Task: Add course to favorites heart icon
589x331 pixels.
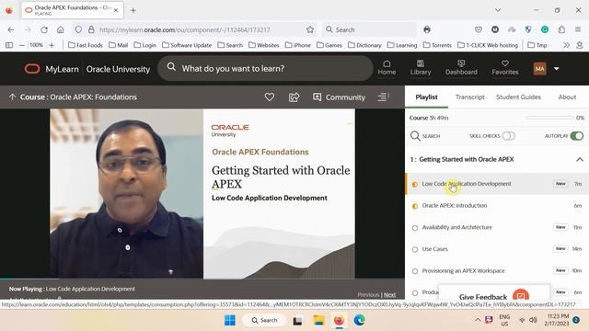Action: [x=270, y=97]
